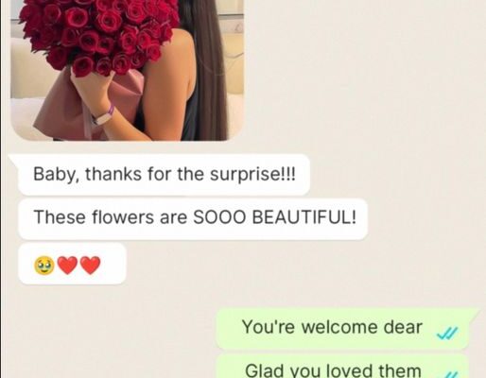This screenshot has width=486, height=378.
Task: Select the word "welcome" in the green bubble
Action: [339, 327]
